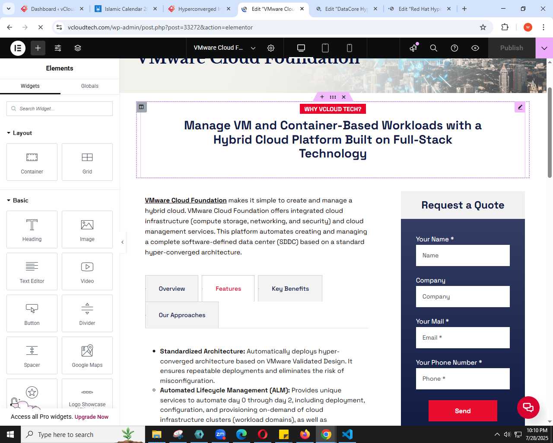Screen dimensions: 553x443
Task: Select the Heading widget
Action: 32,230
